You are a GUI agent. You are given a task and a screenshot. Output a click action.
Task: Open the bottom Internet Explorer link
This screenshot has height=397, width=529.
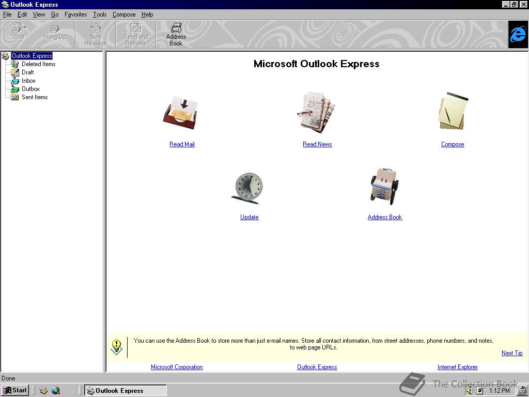[x=458, y=367]
